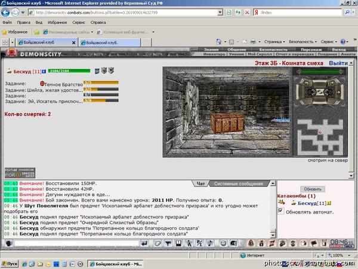Click the funnel filter icon in the chat toolbar
Screen dimensions: 358x269
point(168,243)
